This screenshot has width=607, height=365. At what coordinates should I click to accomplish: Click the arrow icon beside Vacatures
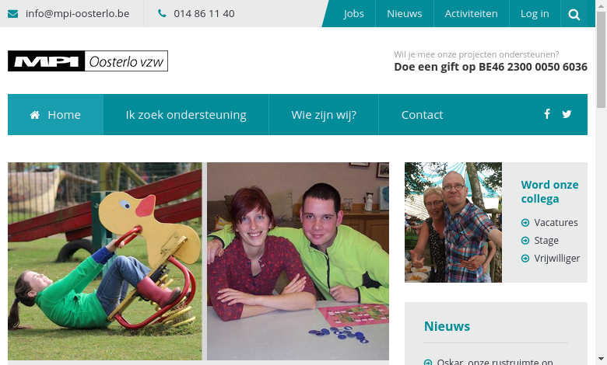coord(525,222)
